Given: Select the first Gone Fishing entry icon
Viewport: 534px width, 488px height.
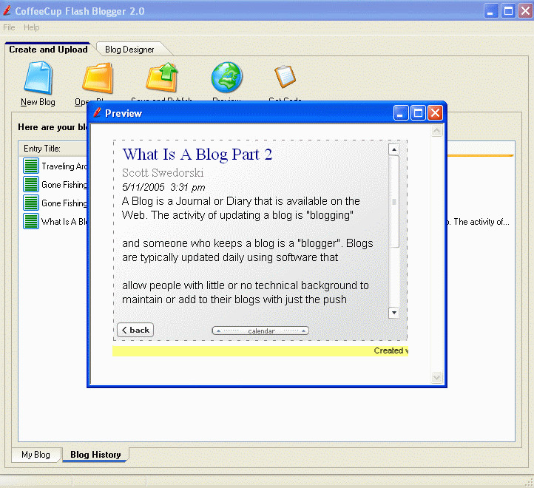Looking at the screenshot, I should tap(31, 184).
